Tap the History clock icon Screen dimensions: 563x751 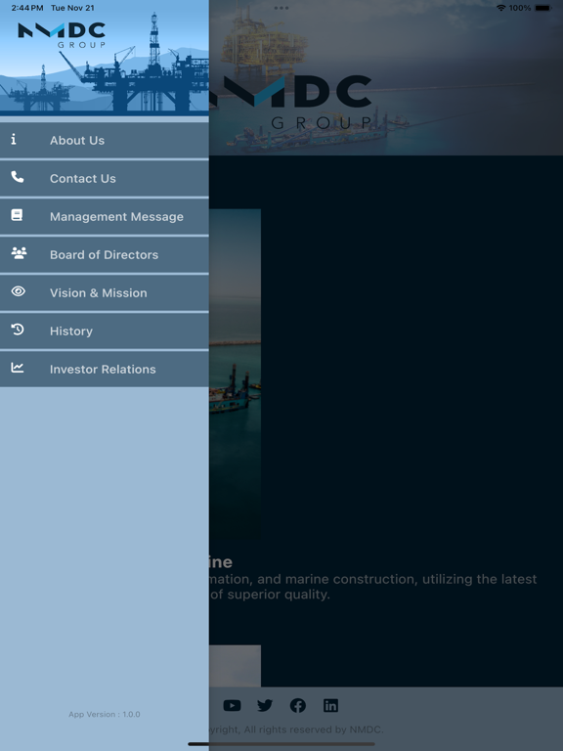tap(18, 330)
